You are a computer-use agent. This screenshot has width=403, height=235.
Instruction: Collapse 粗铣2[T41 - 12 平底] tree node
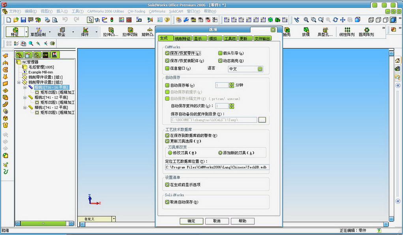[x=25, y=98]
